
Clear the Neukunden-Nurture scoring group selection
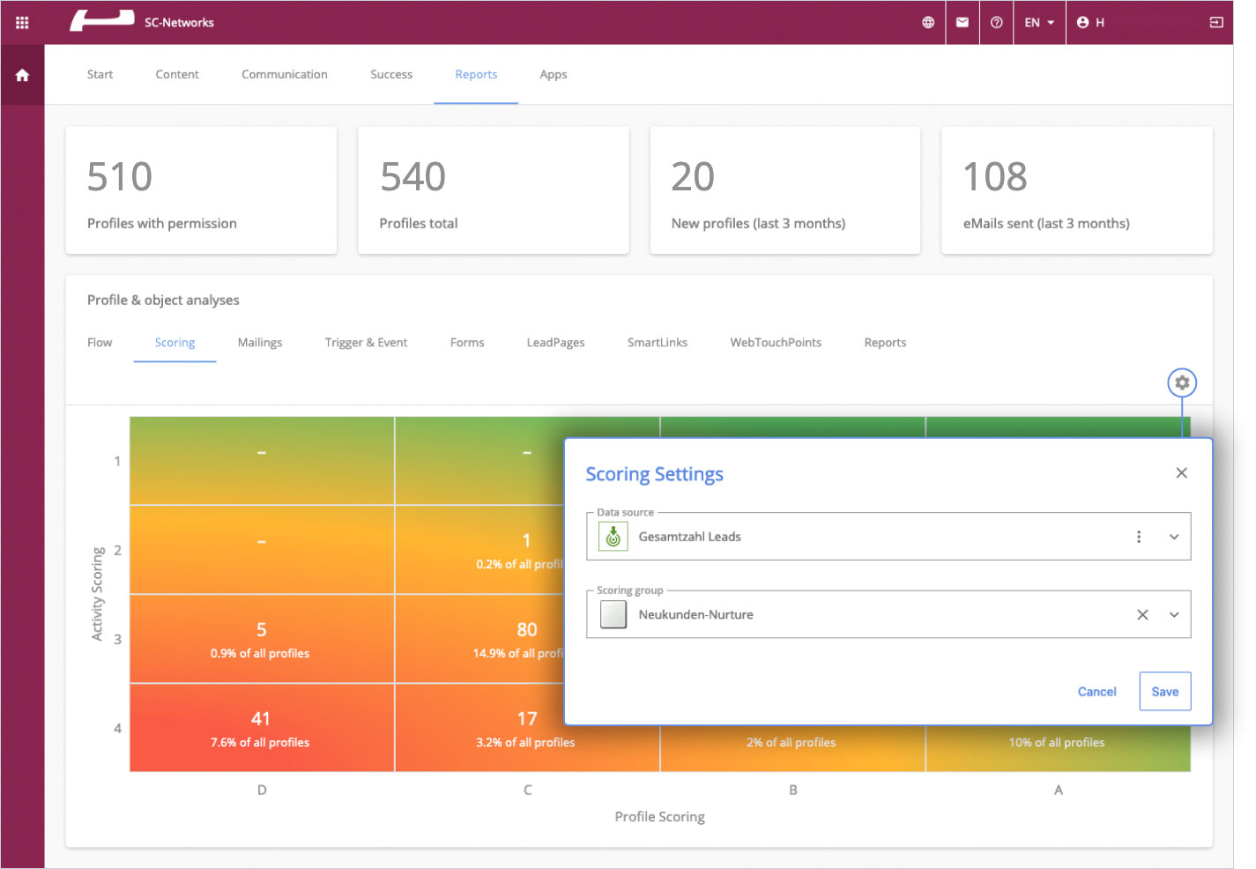(1142, 615)
